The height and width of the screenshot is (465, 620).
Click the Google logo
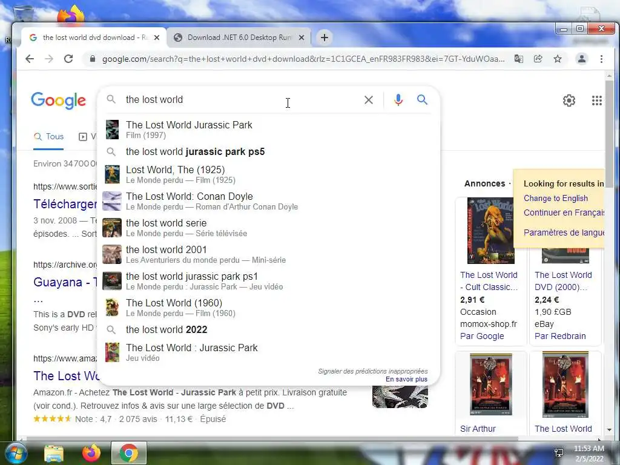(58, 101)
